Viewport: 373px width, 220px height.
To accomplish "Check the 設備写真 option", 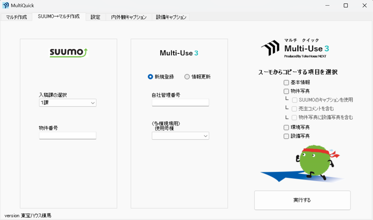I will [286, 136].
